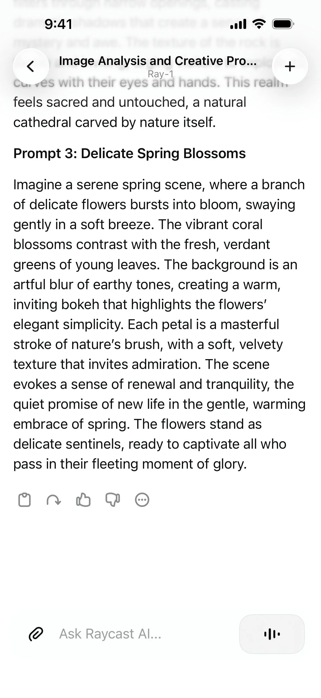The height and width of the screenshot is (698, 321).
Task: Open more options ellipsis circle icon
Action: coord(142,500)
